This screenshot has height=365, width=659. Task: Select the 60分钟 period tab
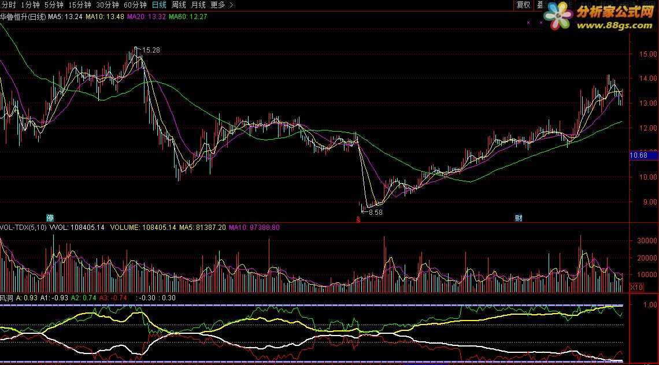tap(135, 5)
